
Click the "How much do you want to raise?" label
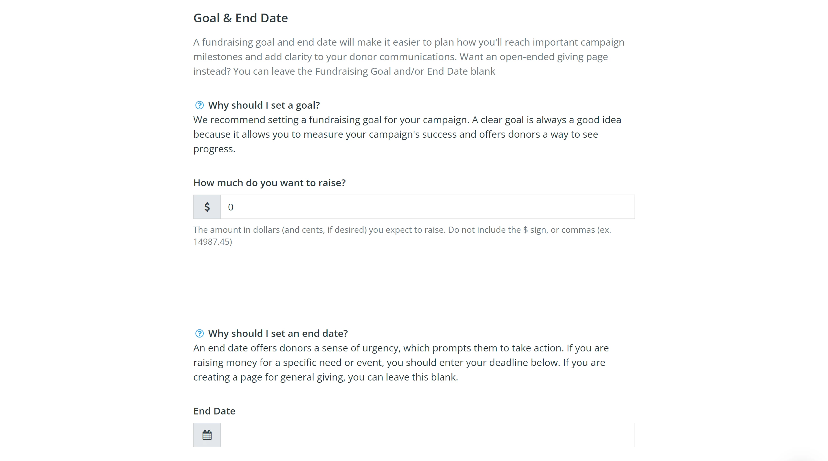point(269,183)
